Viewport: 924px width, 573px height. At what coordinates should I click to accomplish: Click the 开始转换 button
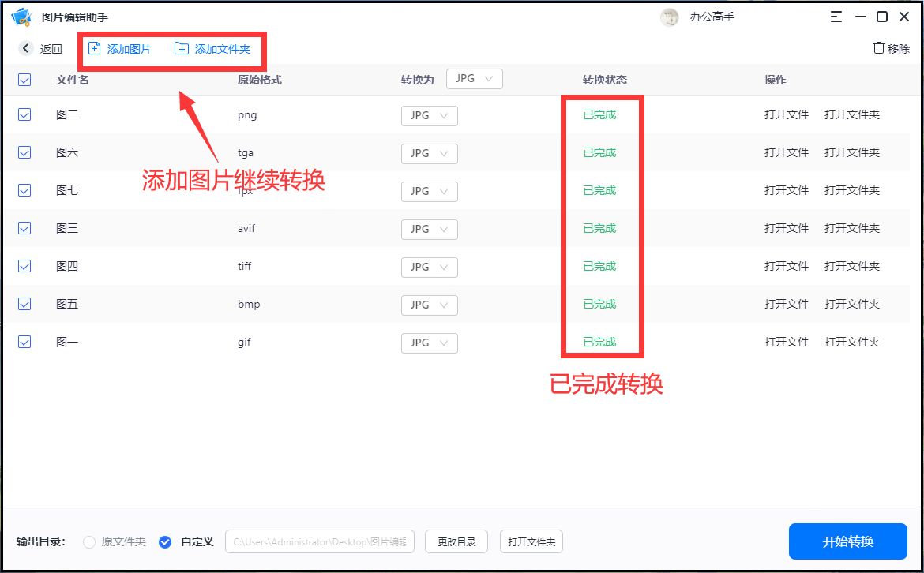[x=847, y=541]
